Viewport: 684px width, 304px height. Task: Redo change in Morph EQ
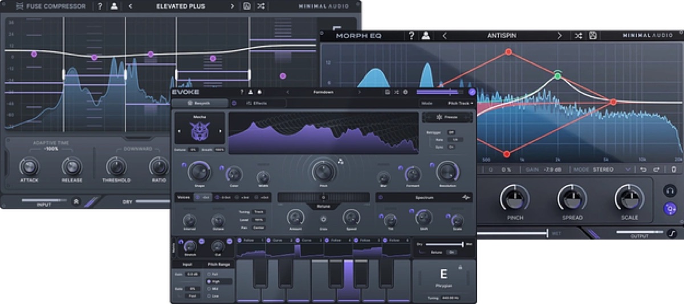656,169
